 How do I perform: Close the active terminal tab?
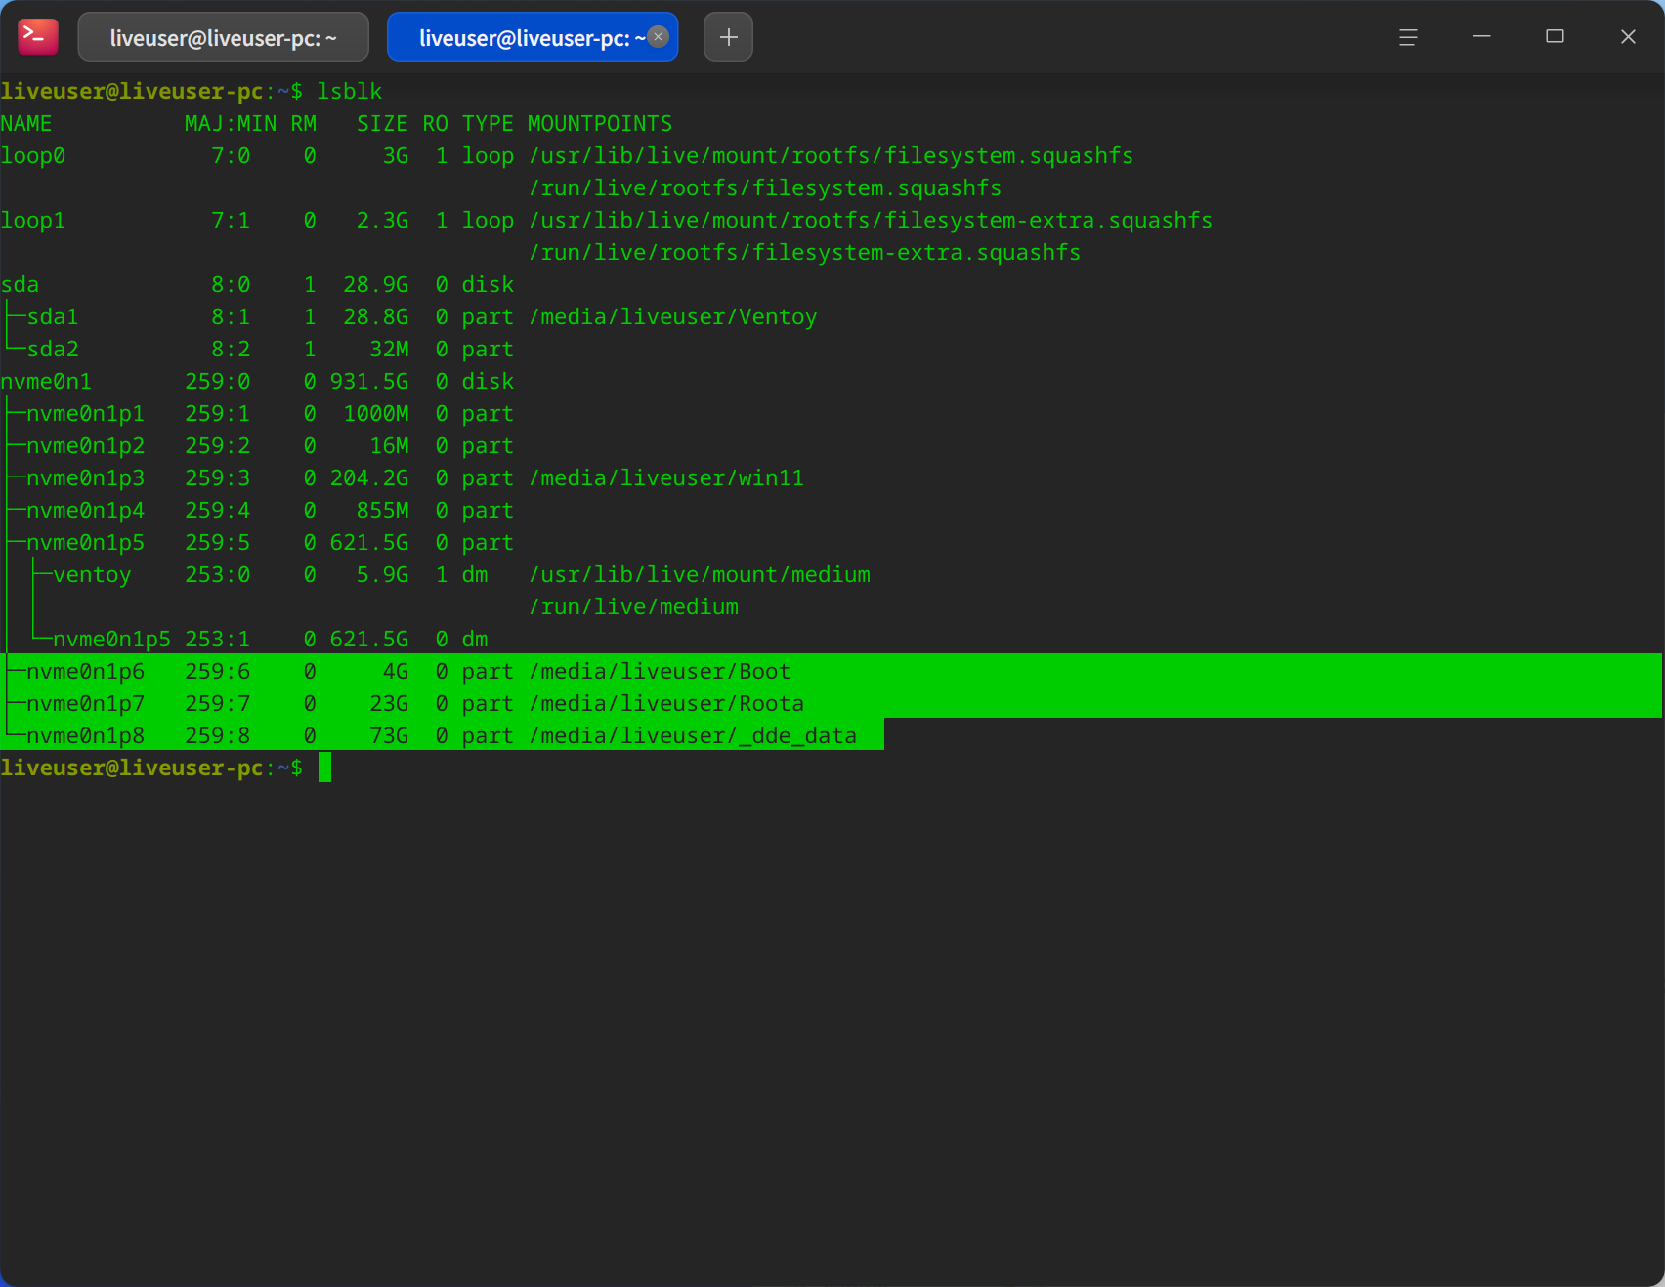pyautogui.click(x=659, y=36)
